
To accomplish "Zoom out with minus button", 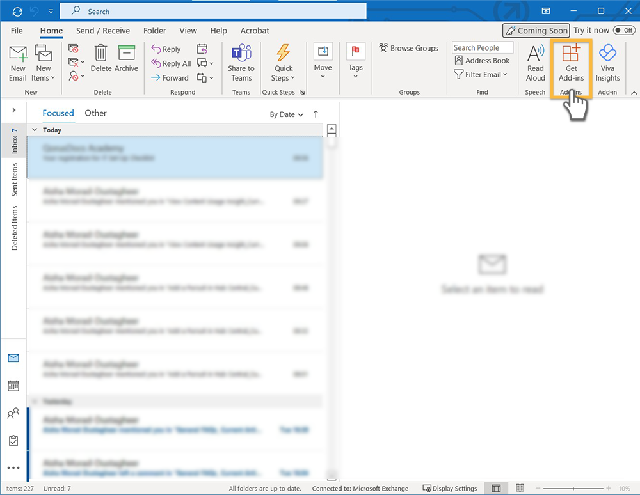I will [x=538, y=488].
